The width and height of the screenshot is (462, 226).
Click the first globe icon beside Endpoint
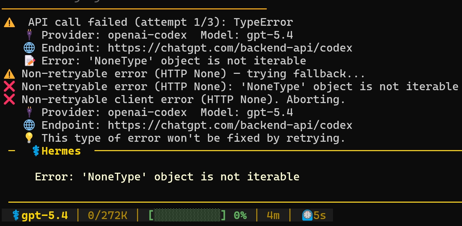[29, 48]
